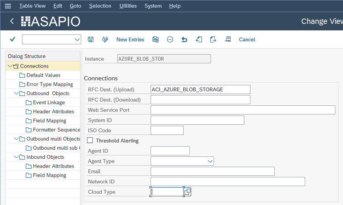
Task: Undo change with the curved arrow icon
Action: [x=184, y=39]
